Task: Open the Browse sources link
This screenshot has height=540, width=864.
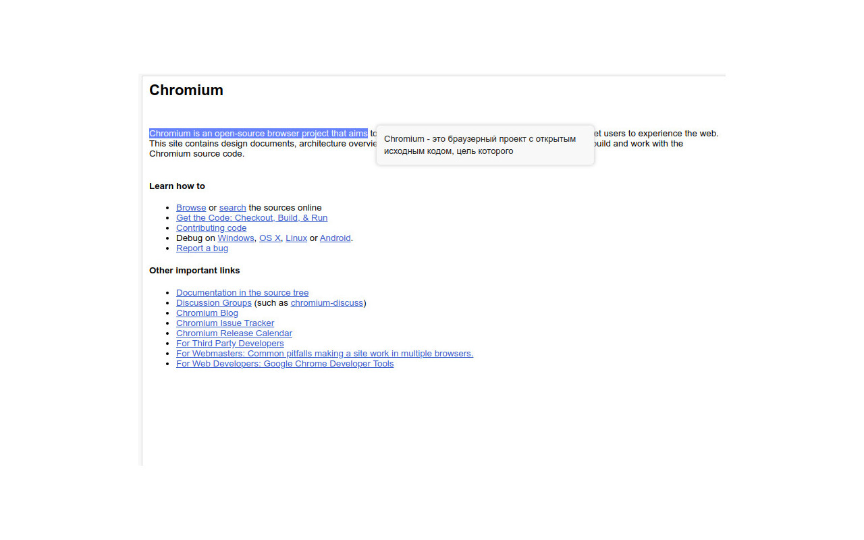Action: pos(191,208)
